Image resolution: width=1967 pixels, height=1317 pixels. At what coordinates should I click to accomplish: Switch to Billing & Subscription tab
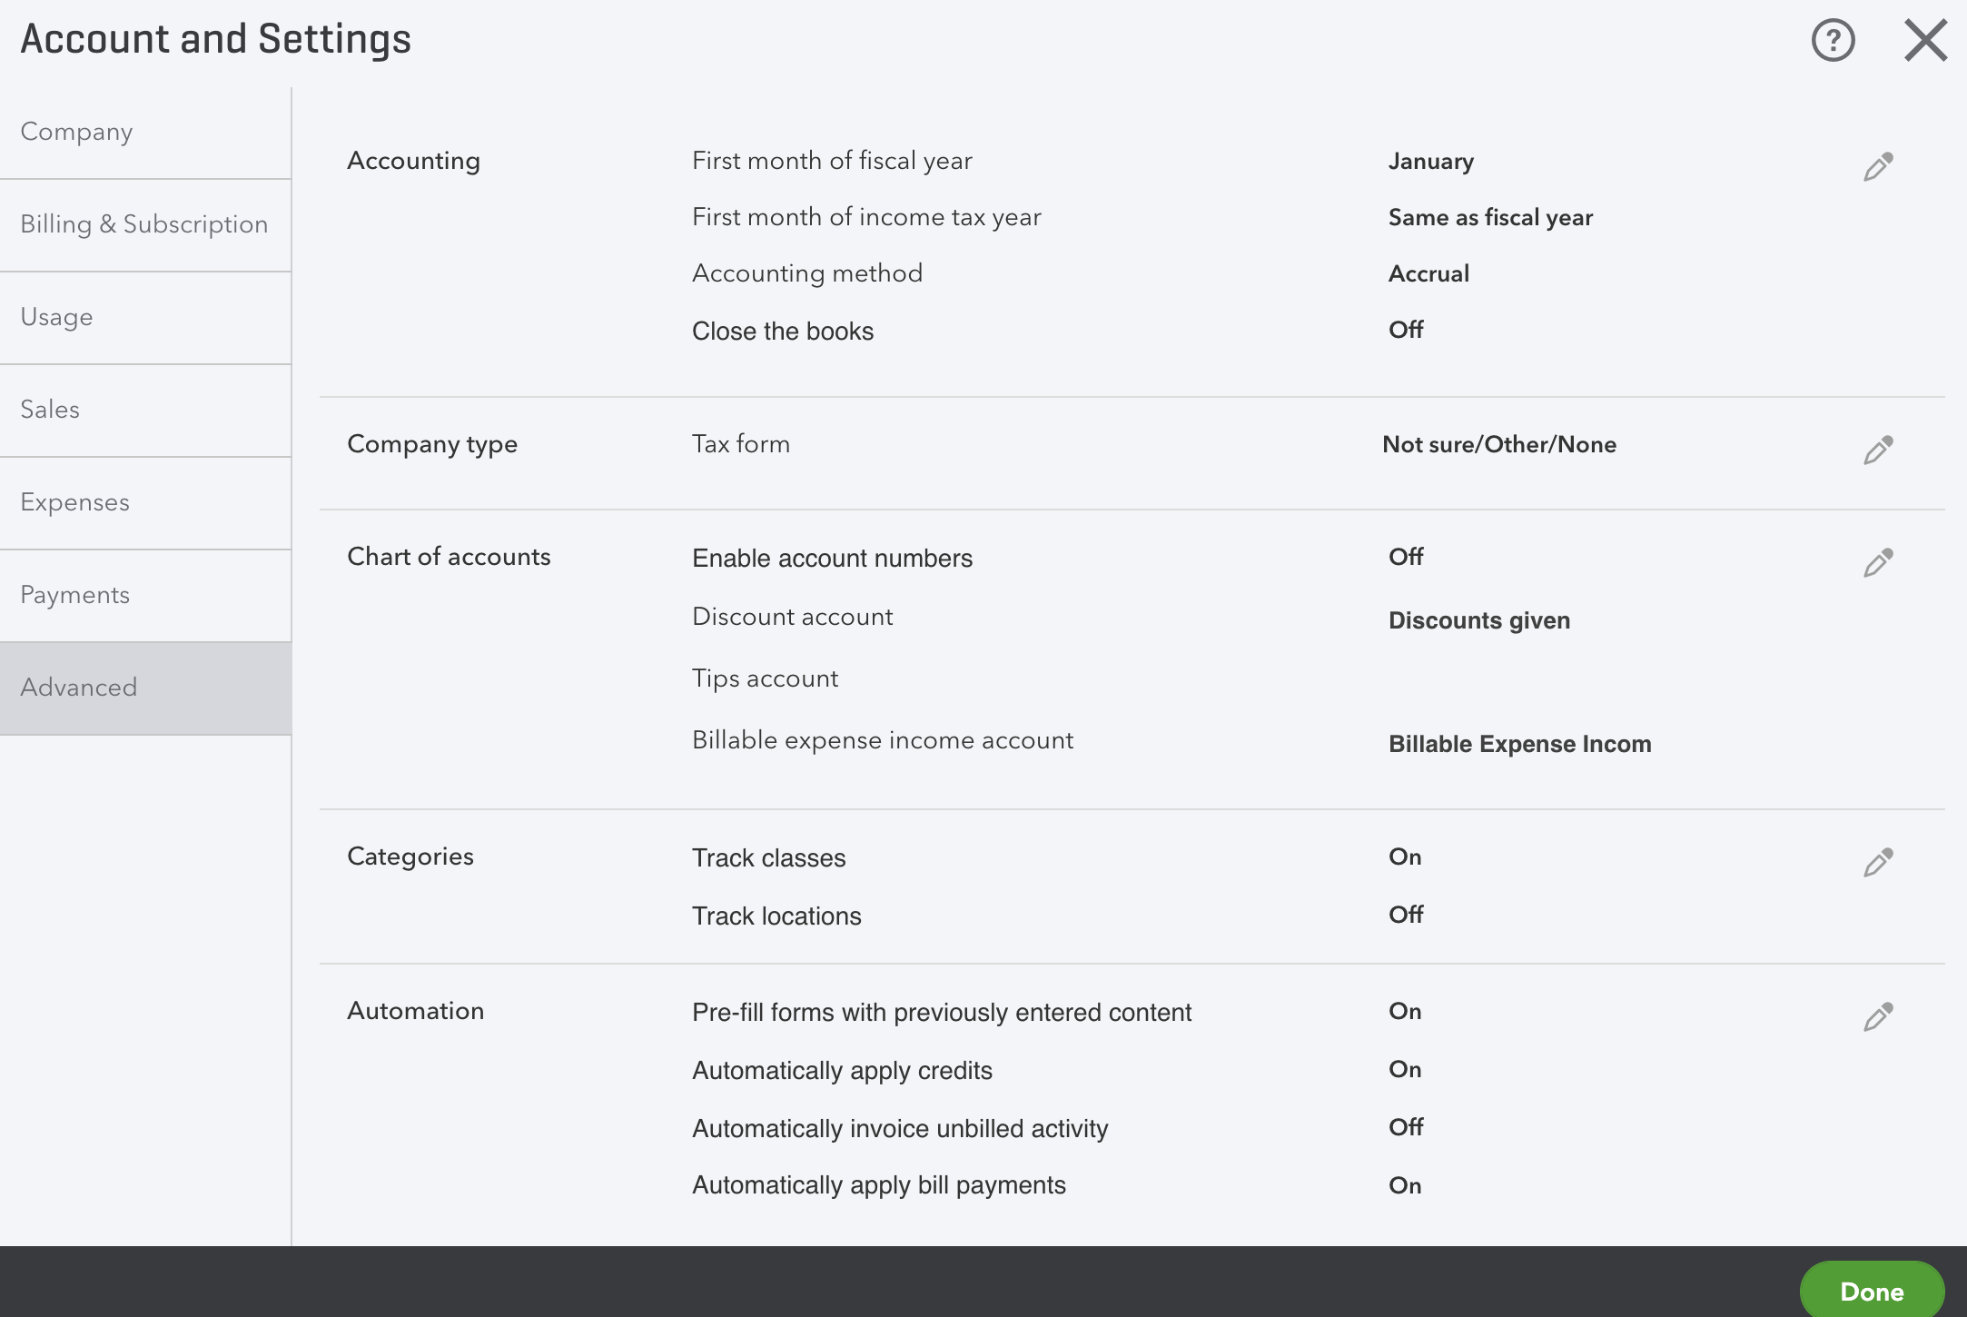144,225
